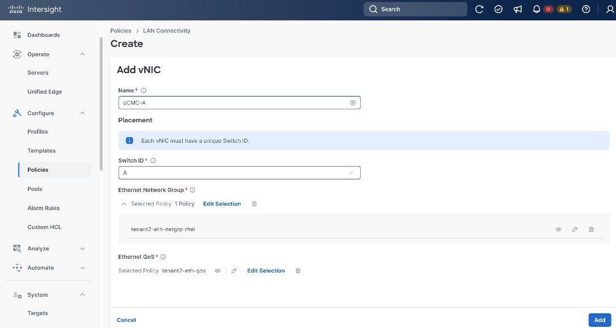Click the refresh icon in top bar

pyautogui.click(x=479, y=10)
